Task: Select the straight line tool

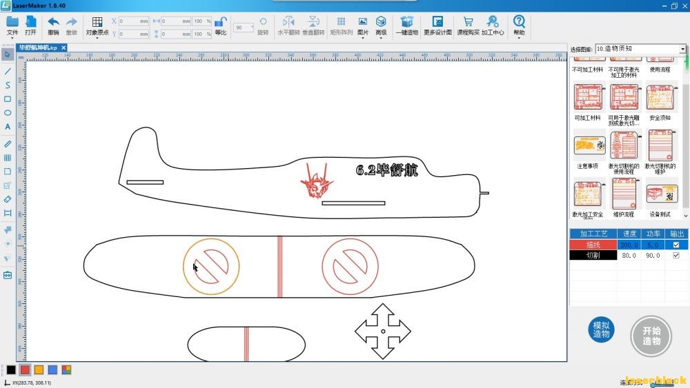Action: click(8, 71)
